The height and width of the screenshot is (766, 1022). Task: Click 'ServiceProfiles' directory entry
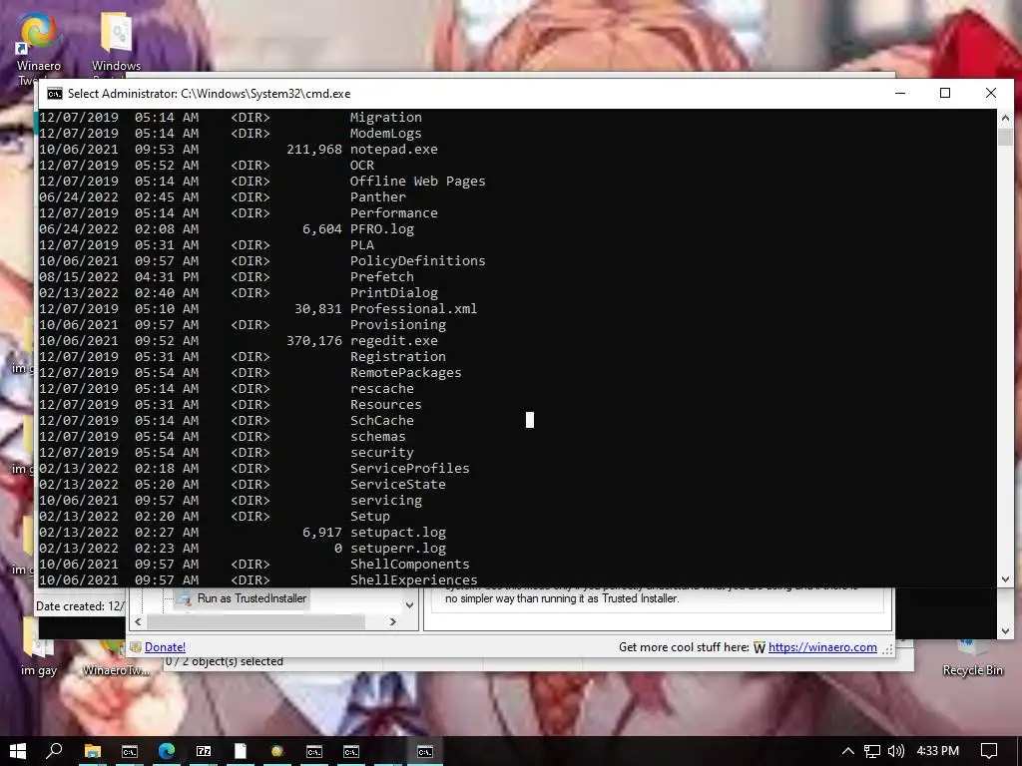click(409, 469)
